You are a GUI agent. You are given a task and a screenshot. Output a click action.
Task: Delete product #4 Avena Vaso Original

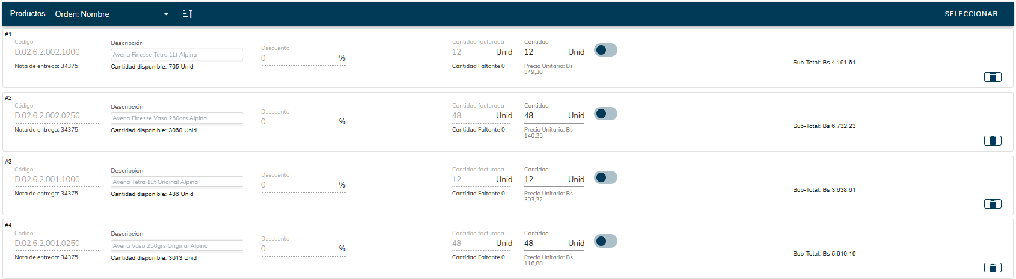(x=992, y=268)
